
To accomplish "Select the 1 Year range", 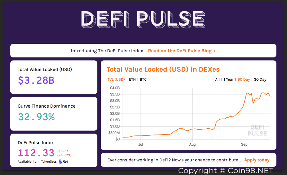I will tap(229, 79).
